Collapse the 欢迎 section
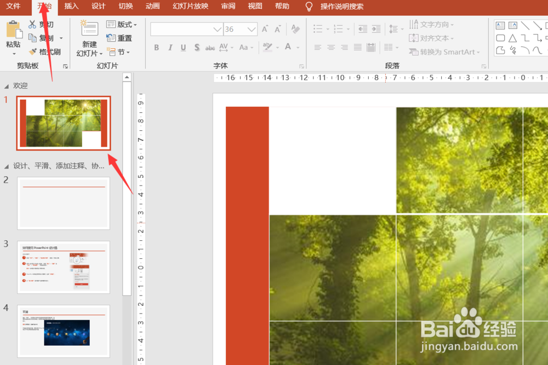Image resolution: width=548 pixels, height=365 pixels. point(6,86)
